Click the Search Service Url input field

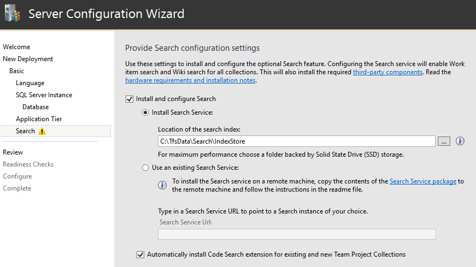296,234
